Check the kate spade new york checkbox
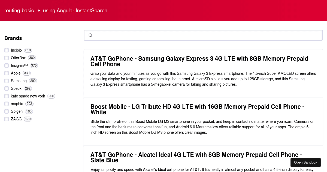Screen dimensions: 327x172 click(x=7, y=96)
